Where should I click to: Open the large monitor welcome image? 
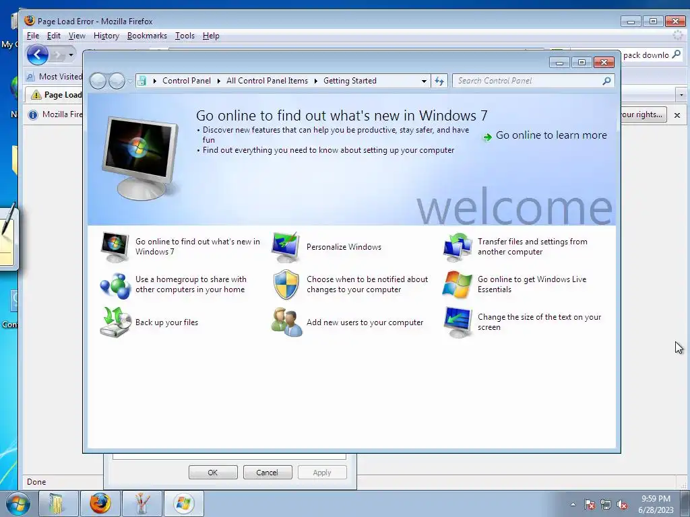[x=141, y=158]
